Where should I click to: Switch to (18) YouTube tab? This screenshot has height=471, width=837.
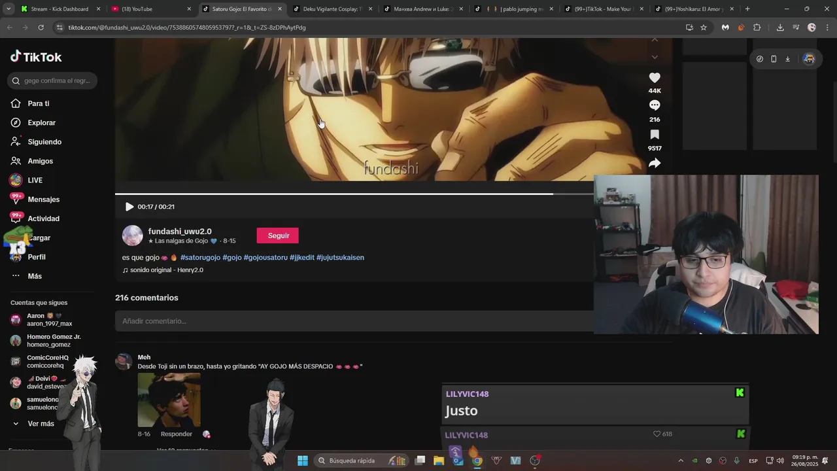coord(150,9)
